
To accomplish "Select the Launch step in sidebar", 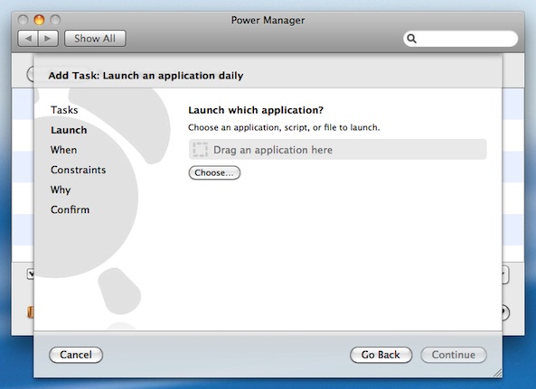I will (x=69, y=130).
